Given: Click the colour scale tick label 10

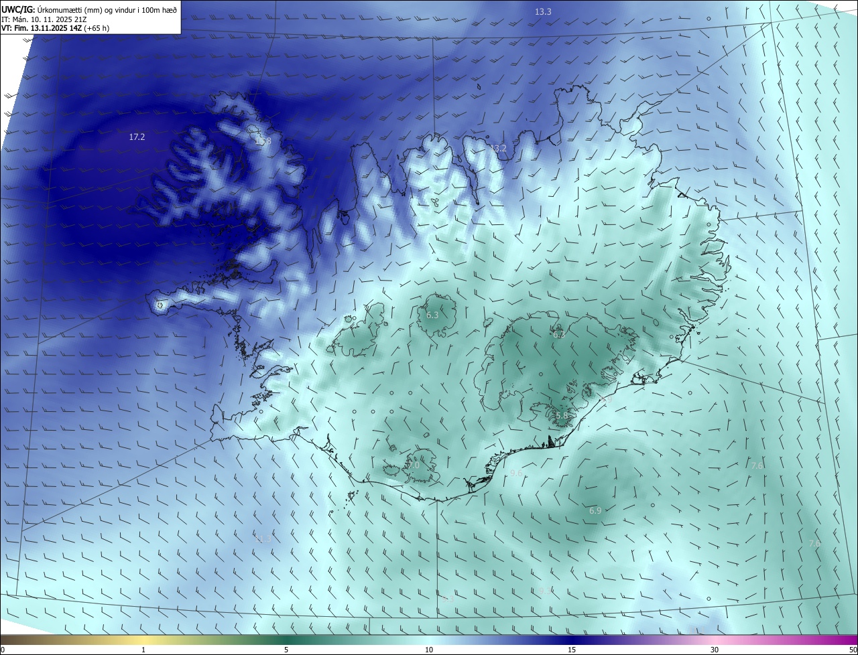Looking at the screenshot, I should click(x=429, y=650).
